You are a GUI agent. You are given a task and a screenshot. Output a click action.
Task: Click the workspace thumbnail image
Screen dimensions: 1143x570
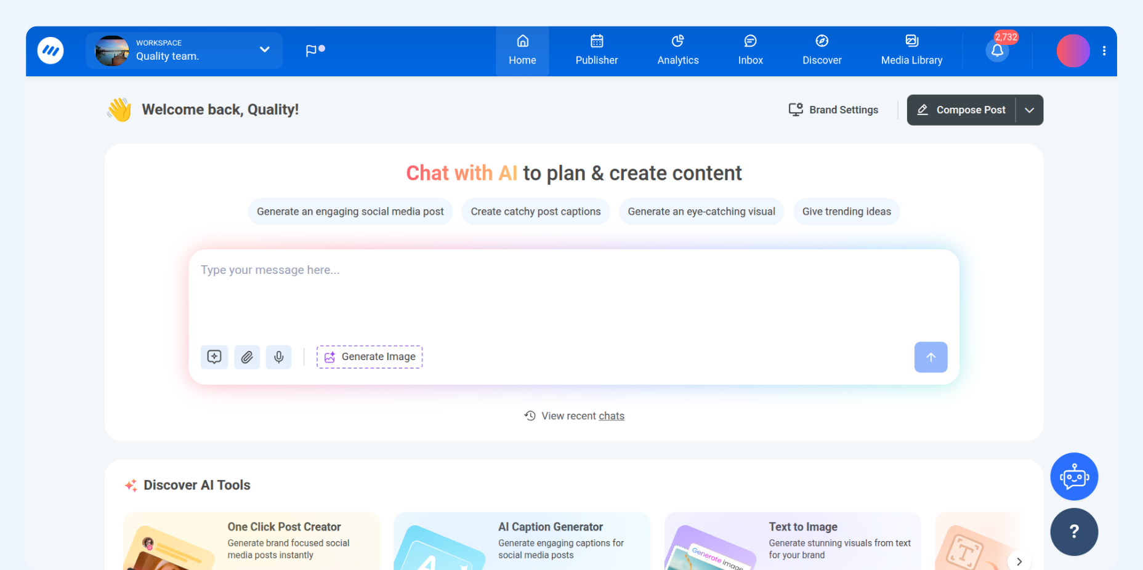[x=112, y=51]
